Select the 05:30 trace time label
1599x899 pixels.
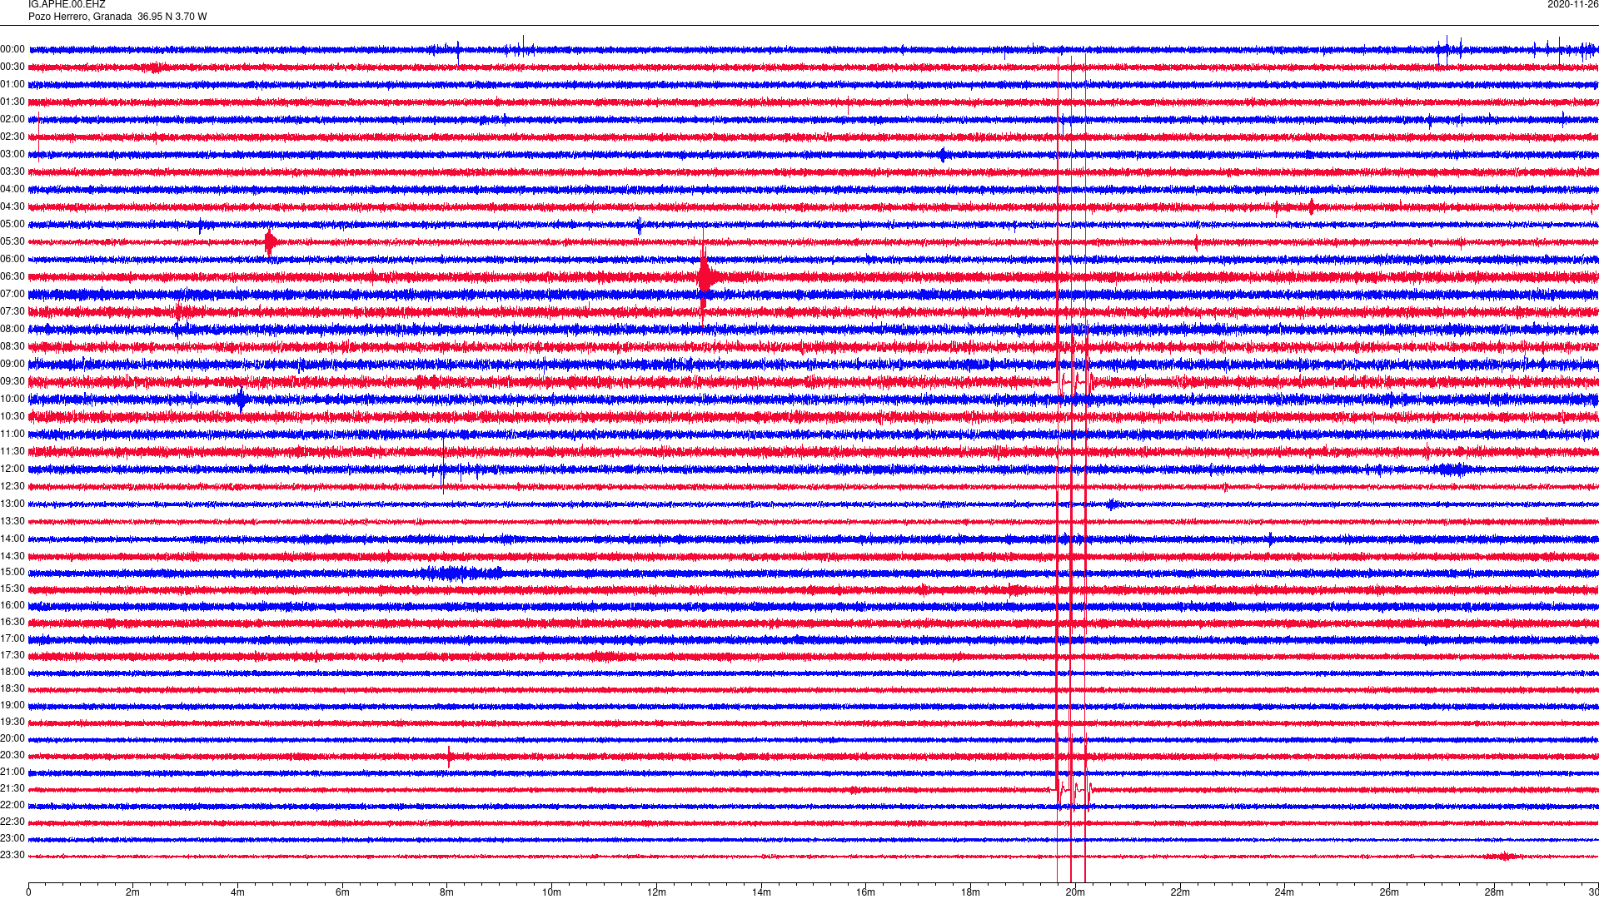pyautogui.click(x=12, y=241)
